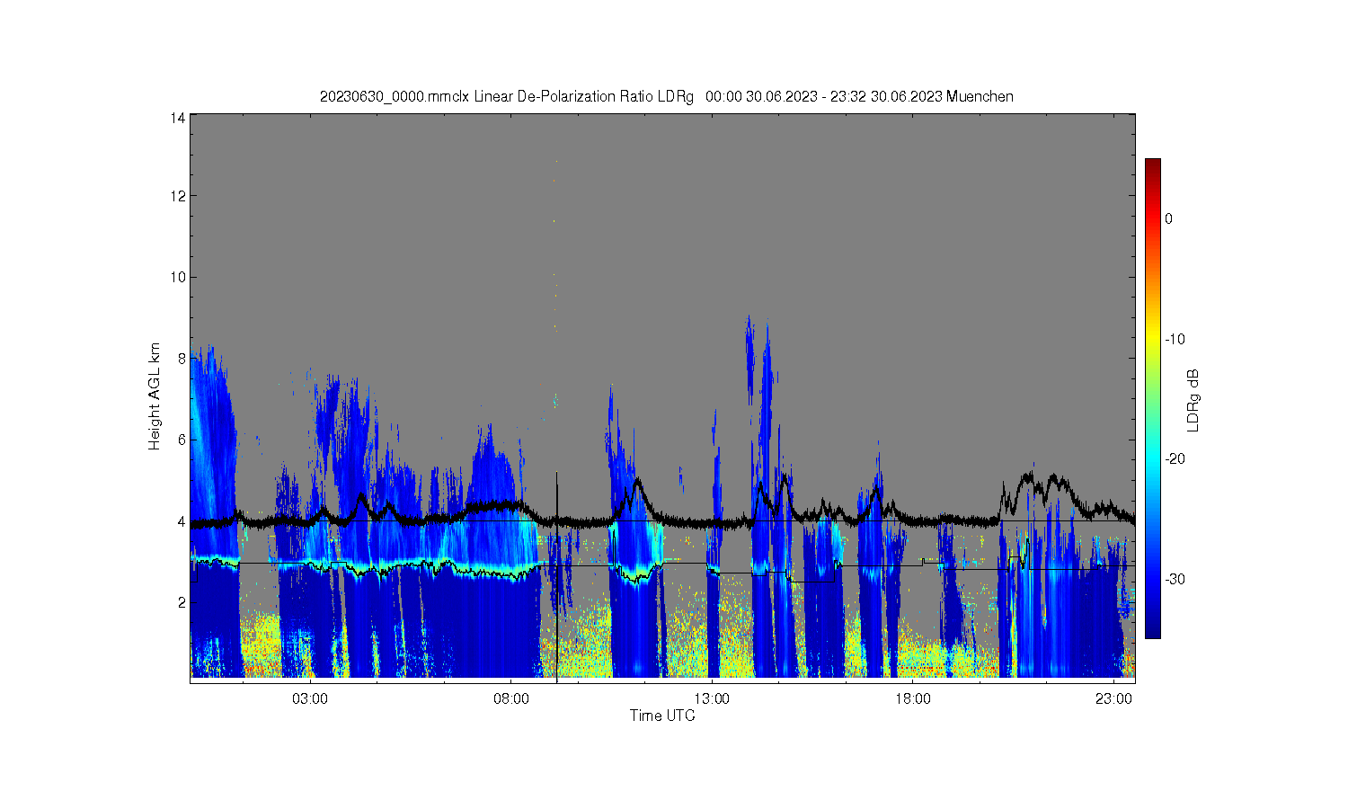Click the LDRg color scale bar
The height and width of the screenshot is (809, 1348).
1152,398
